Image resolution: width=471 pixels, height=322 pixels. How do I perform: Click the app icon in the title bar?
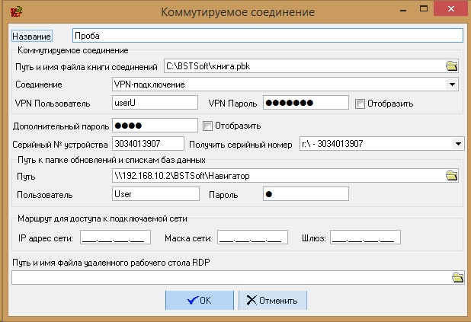[16, 11]
